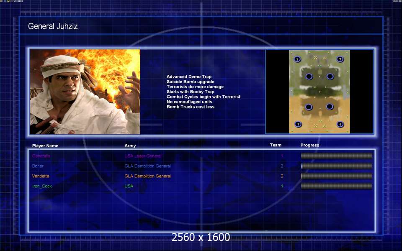Click the Army column header
The height and width of the screenshot is (251, 402).
click(x=130, y=146)
